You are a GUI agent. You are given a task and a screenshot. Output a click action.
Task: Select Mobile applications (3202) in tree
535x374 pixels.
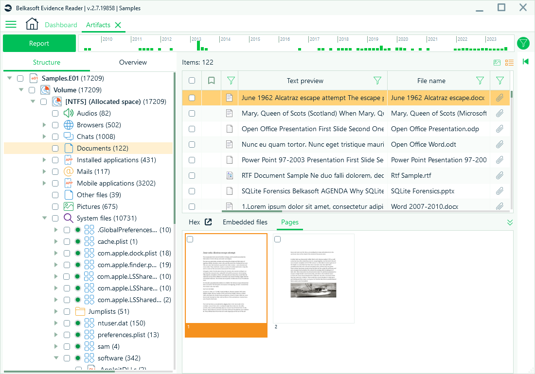[116, 183]
